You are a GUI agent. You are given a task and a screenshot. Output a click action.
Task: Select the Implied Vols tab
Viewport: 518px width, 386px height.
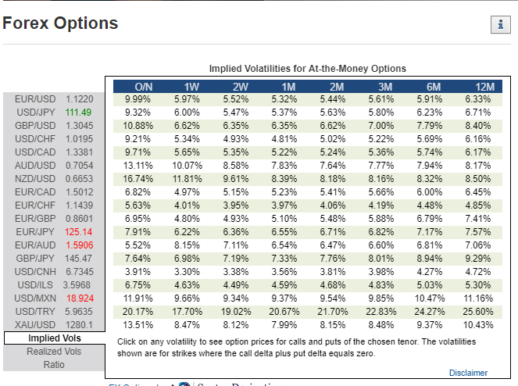tap(55, 338)
